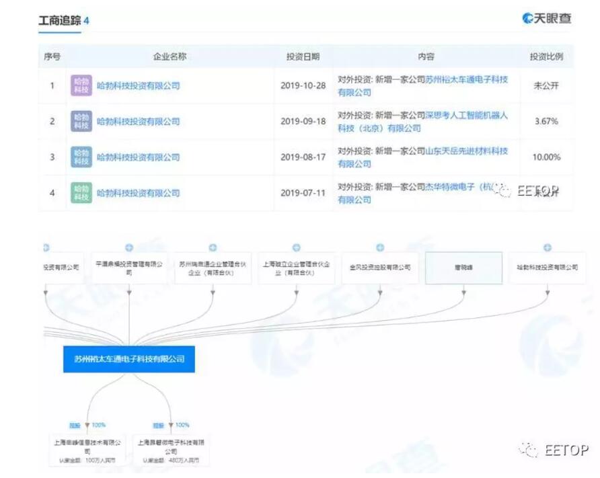Viewport: 600px width, 478px height.
Task: Click the 未公开 ratio in row 1
Action: coord(546,85)
